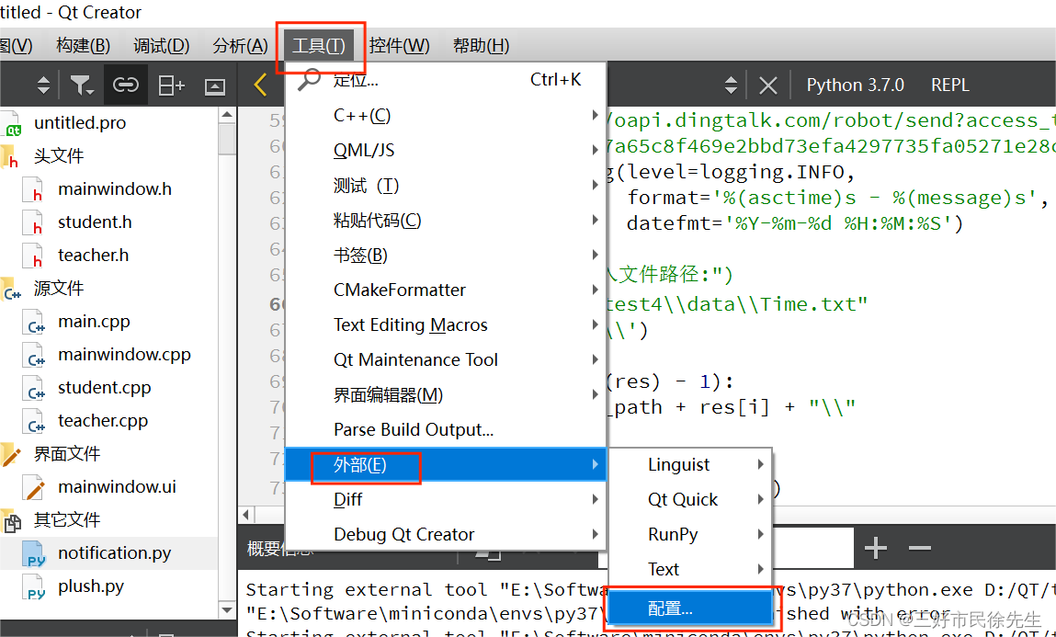
Task: Open teacher.h header file
Action: tap(93, 256)
